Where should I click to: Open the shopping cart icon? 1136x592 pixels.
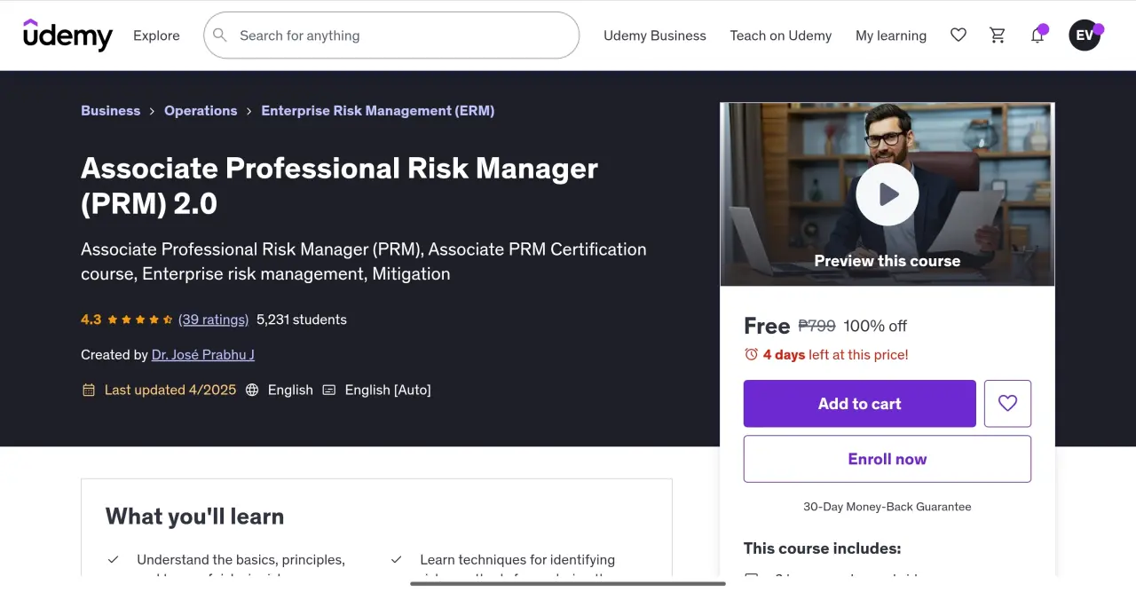click(998, 36)
